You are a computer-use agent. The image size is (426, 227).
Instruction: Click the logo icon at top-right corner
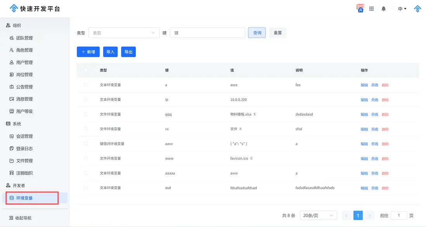click(x=417, y=9)
